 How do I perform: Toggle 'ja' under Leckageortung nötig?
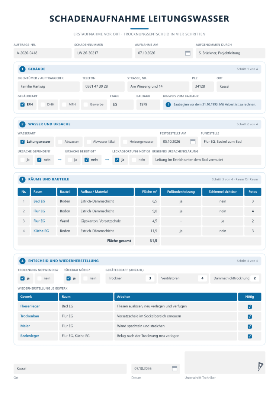point(117,160)
